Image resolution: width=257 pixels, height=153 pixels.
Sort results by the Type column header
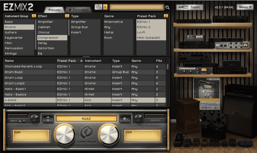point(121,61)
